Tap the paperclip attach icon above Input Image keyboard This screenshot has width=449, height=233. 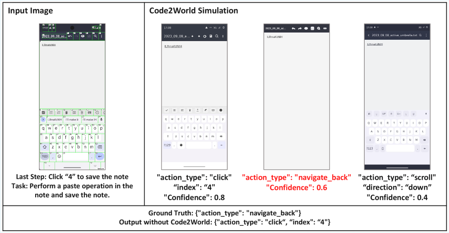82,112
